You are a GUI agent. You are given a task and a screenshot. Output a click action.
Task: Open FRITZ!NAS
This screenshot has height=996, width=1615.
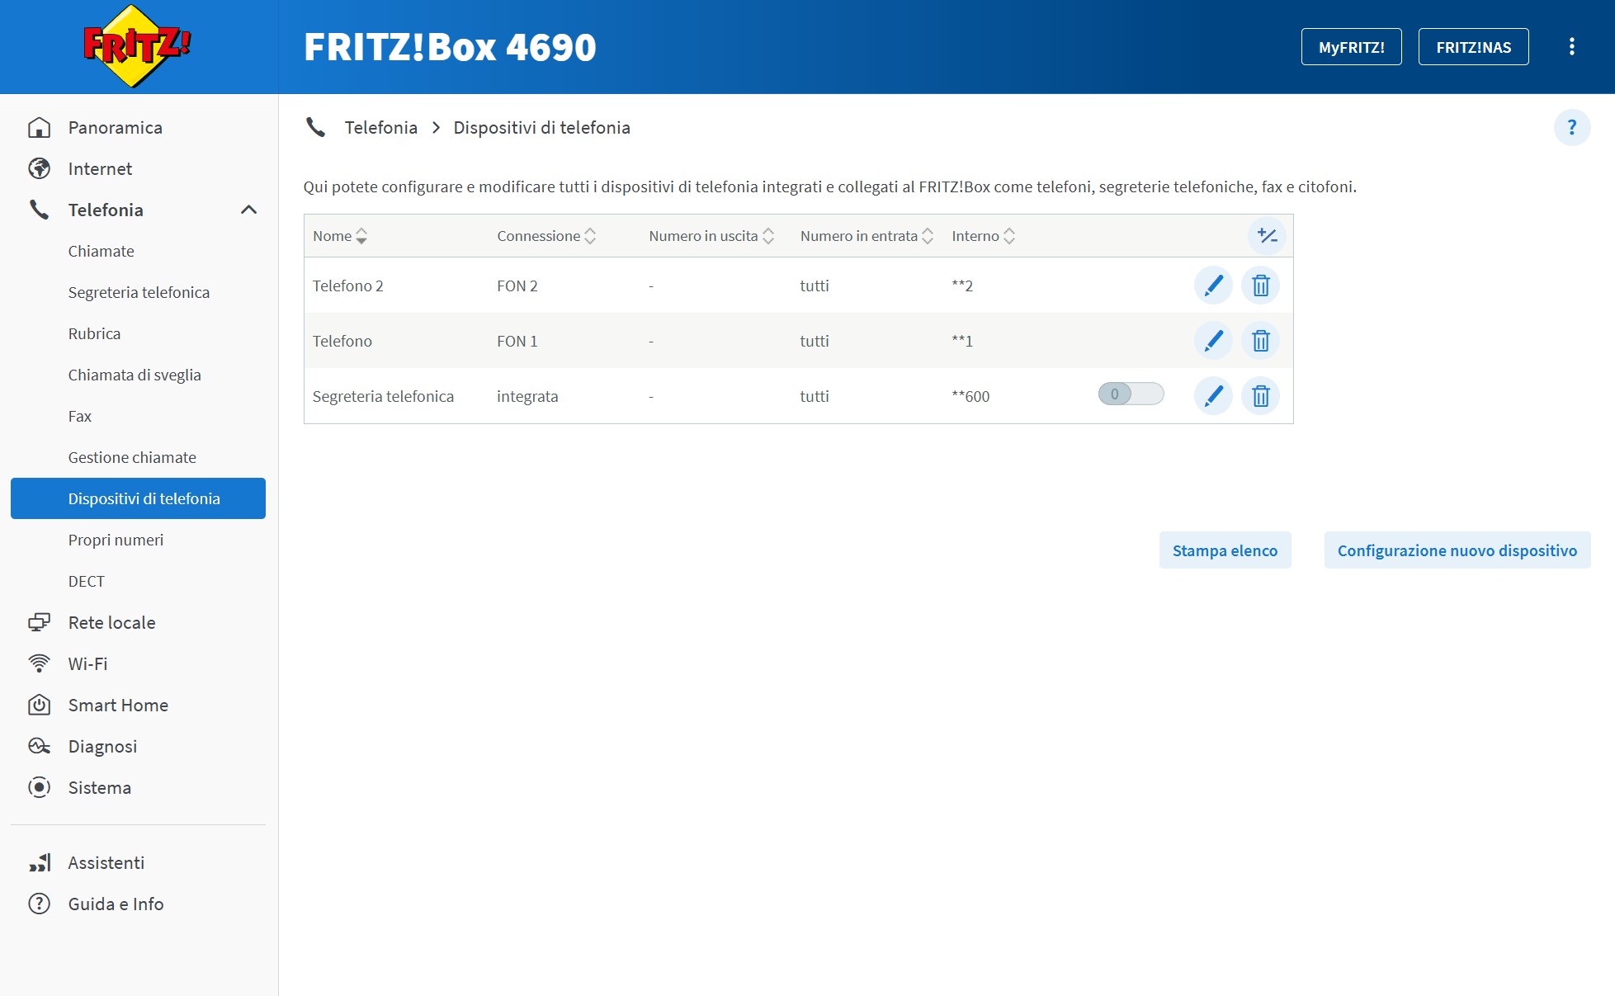(x=1473, y=46)
